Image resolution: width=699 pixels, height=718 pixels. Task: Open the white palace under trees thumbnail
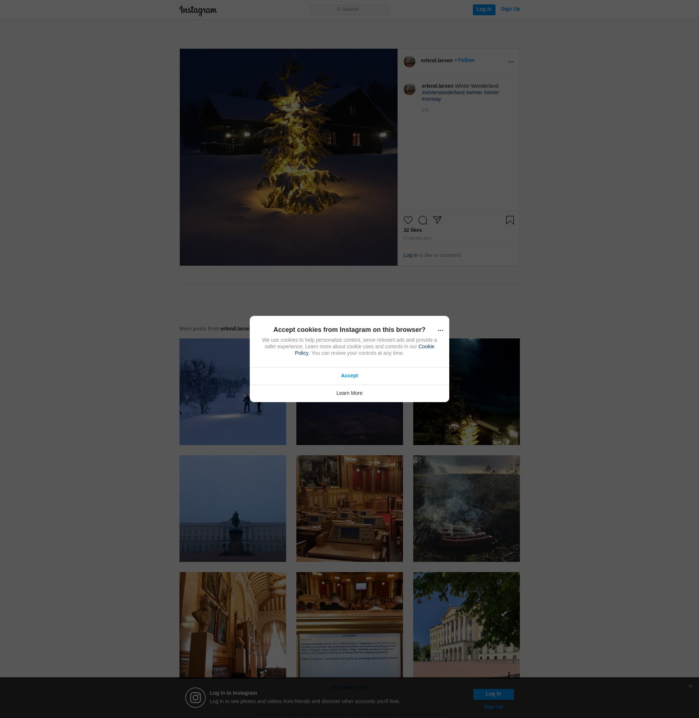(466, 625)
